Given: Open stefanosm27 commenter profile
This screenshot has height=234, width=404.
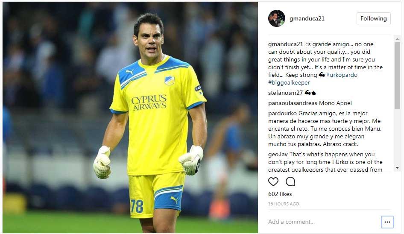Looking at the screenshot, I should pyautogui.click(x=285, y=93).
